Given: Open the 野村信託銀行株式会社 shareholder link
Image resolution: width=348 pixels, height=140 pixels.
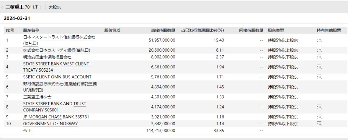Looking at the screenshot, I should click(x=60, y=87).
